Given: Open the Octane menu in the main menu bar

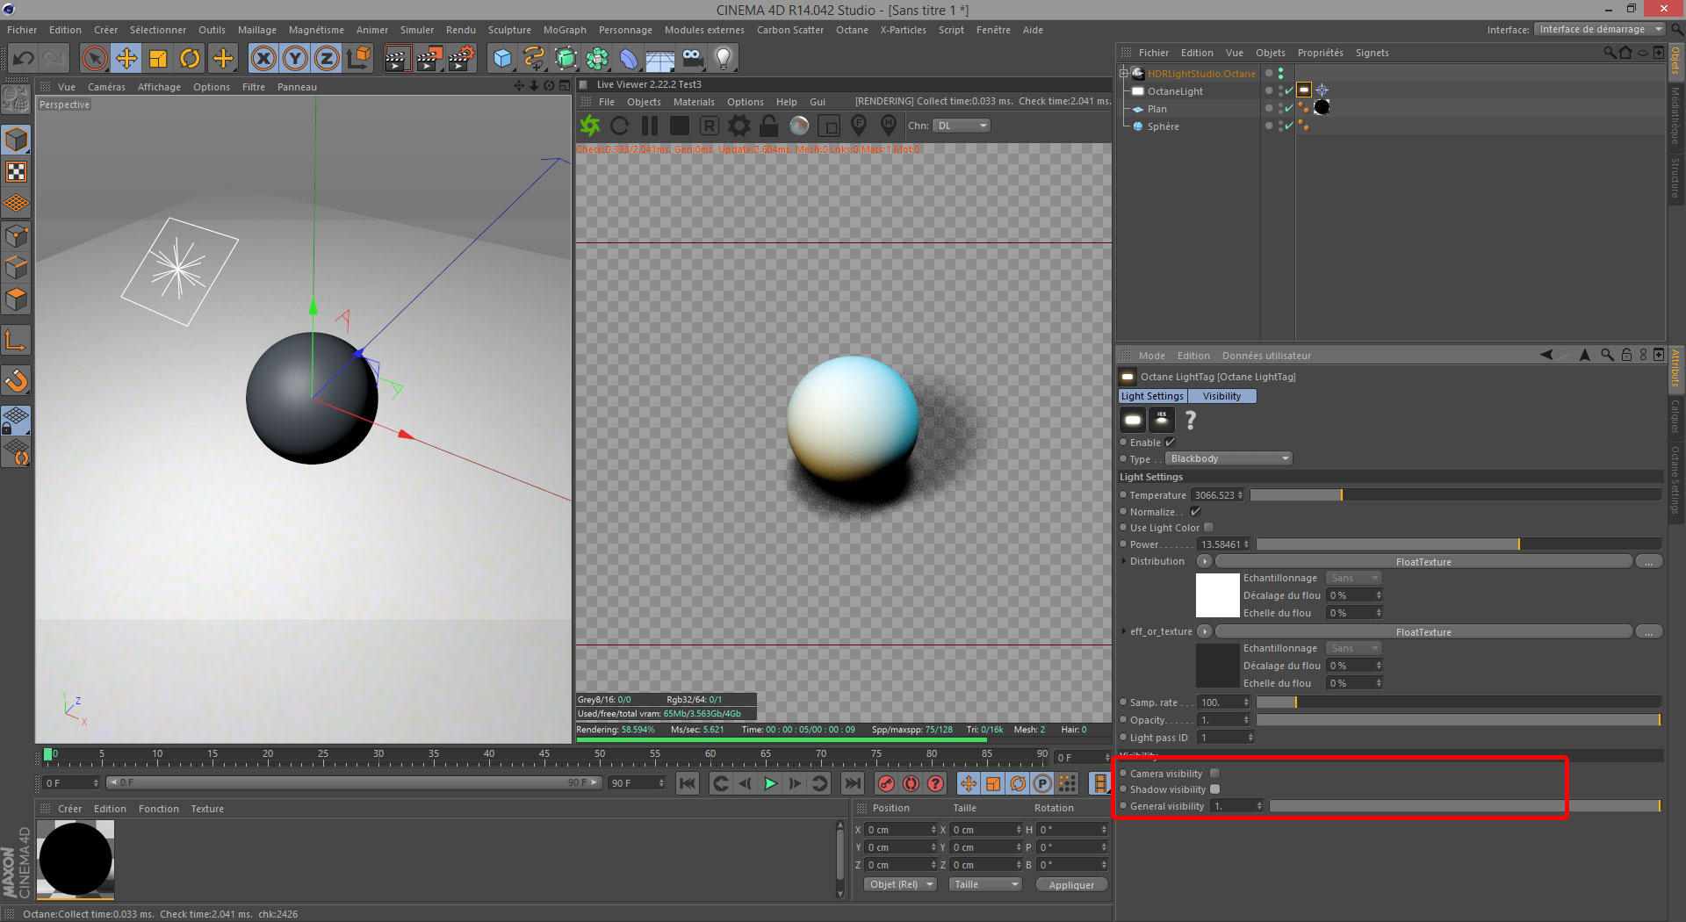Looking at the screenshot, I should tap(852, 30).
